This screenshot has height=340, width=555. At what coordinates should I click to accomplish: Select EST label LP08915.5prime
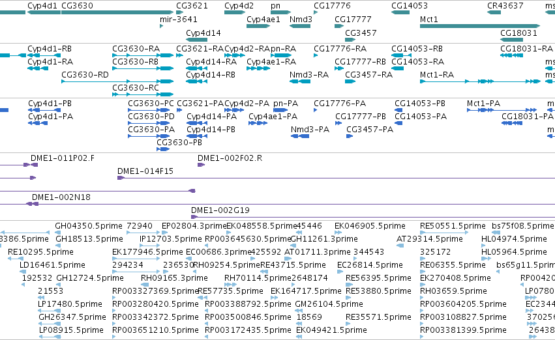pyautogui.click(x=71, y=330)
